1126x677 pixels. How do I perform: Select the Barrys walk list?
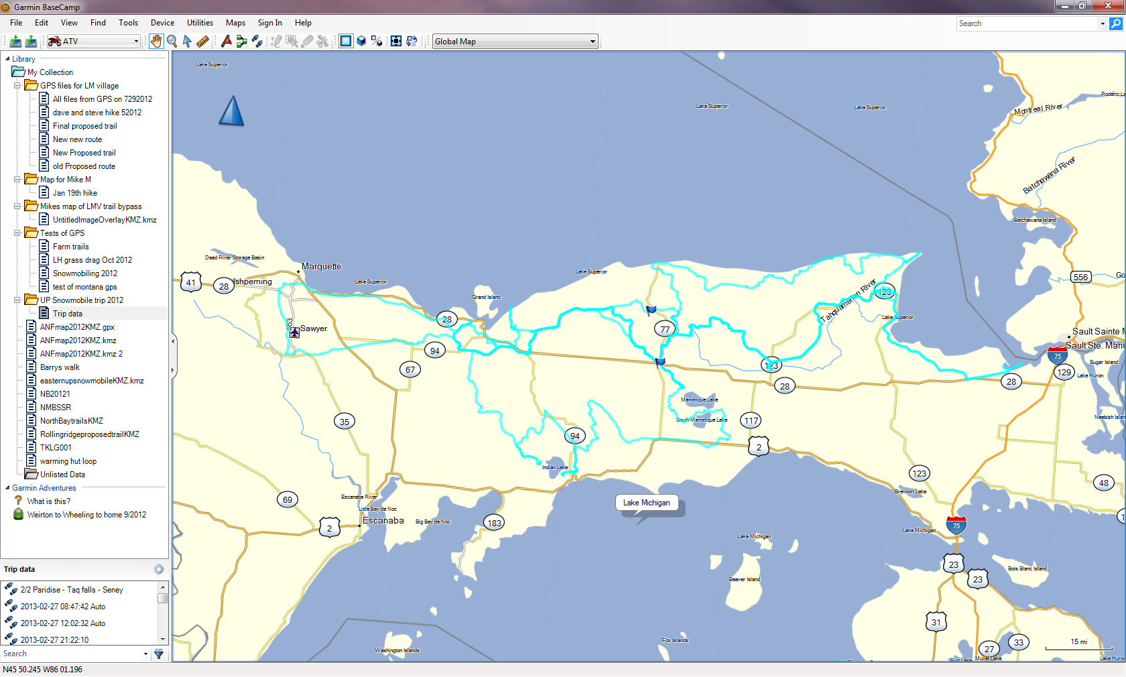pos(53,367)
